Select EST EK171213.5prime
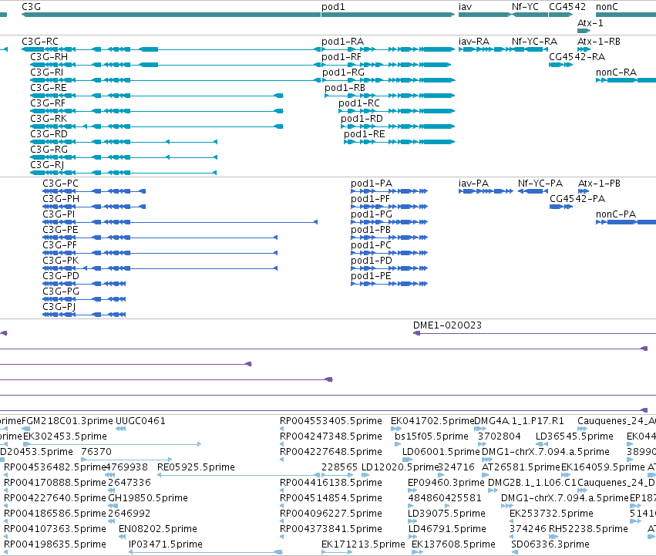656x556 pixels. tap(363, 544)
